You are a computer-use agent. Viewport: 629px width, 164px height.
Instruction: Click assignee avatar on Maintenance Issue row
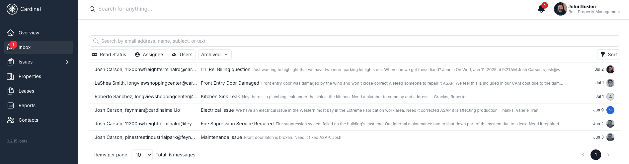point(610,137)
